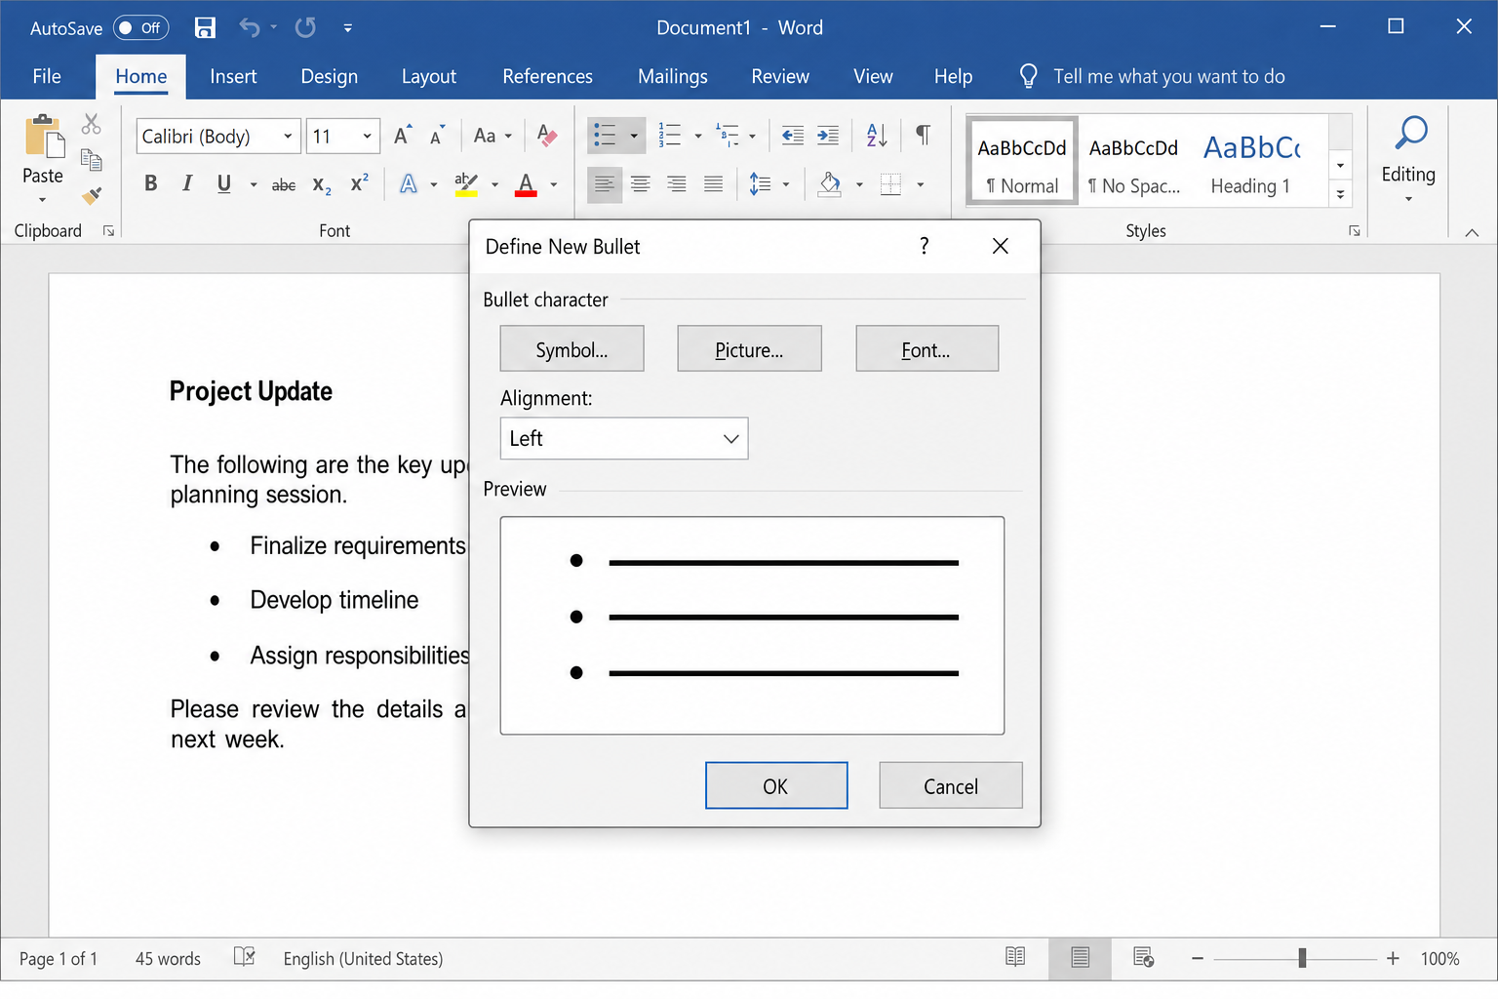Increase font size with the large A icon
1498x999 pixels.
point(402,136)
